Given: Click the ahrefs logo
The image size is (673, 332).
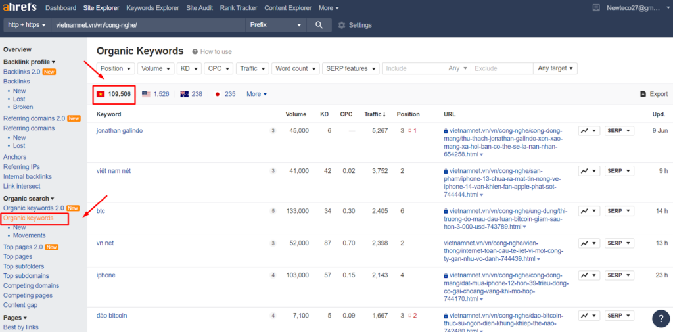Looking at the screenshot, I should click(x=20, y=7).
